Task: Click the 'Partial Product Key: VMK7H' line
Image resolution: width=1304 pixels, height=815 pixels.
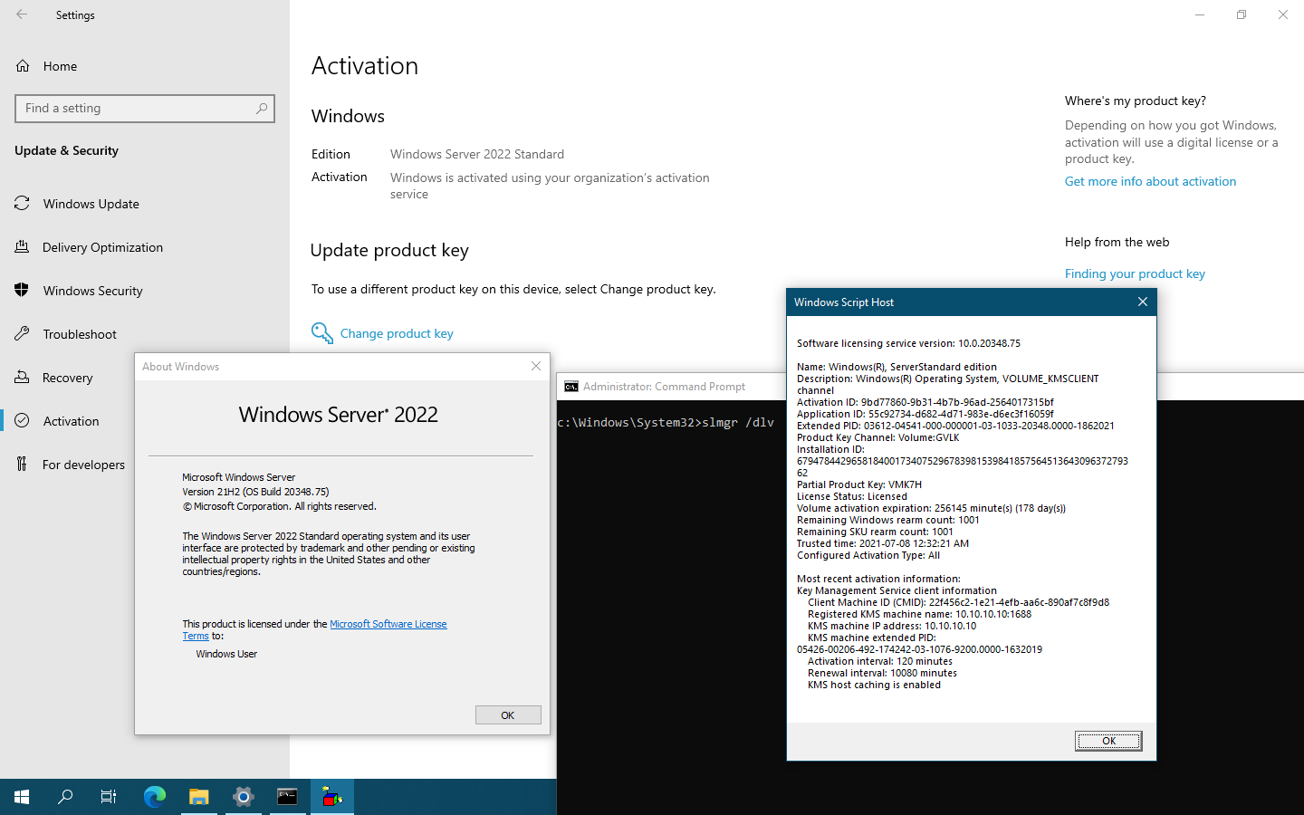Action: pos(859,484)
